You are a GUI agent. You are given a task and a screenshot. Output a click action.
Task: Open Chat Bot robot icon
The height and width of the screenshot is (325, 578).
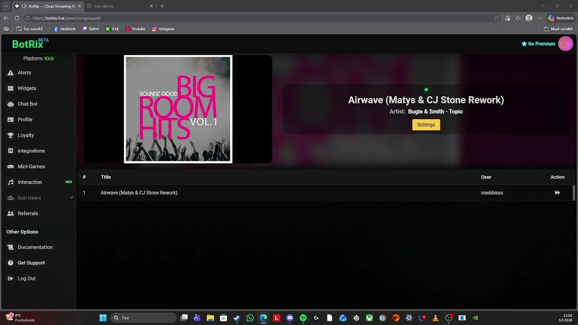pos(10,104)
